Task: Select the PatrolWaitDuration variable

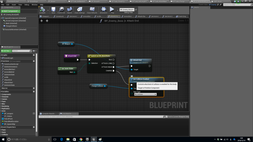Action: (11, 121)
